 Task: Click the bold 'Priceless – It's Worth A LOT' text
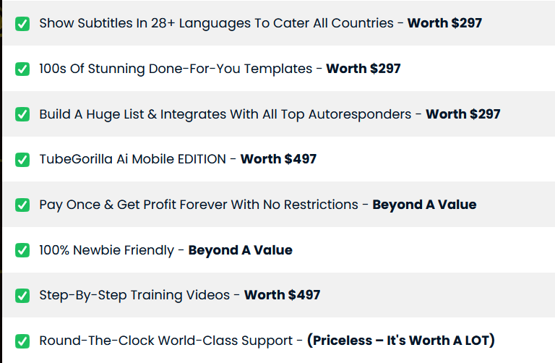point(401,341)
